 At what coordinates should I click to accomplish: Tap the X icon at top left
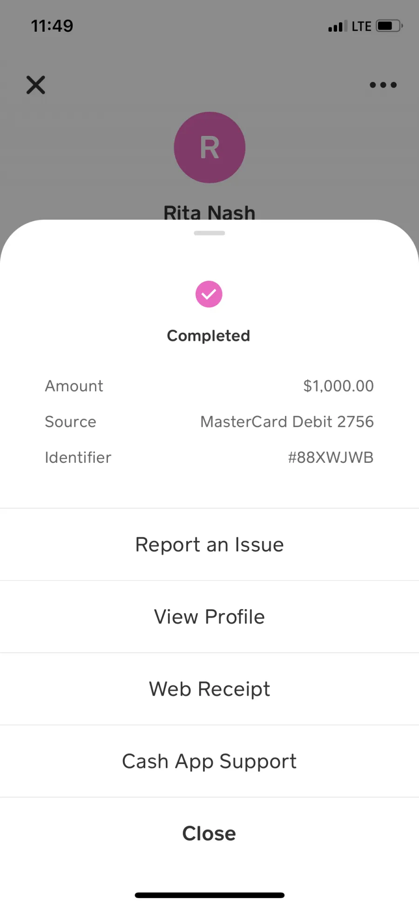pyautogui.click(x=36, y=85)
